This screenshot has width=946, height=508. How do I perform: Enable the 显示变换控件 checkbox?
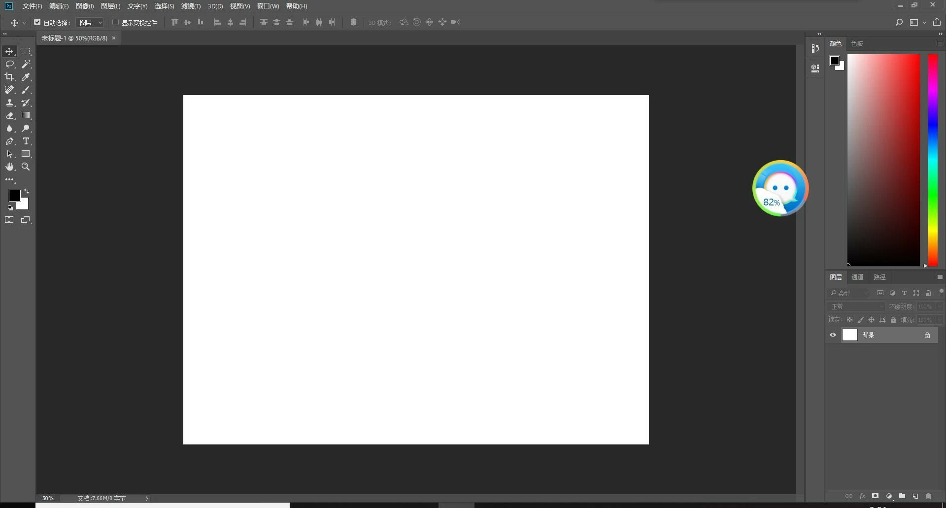(x=115, y=22)
